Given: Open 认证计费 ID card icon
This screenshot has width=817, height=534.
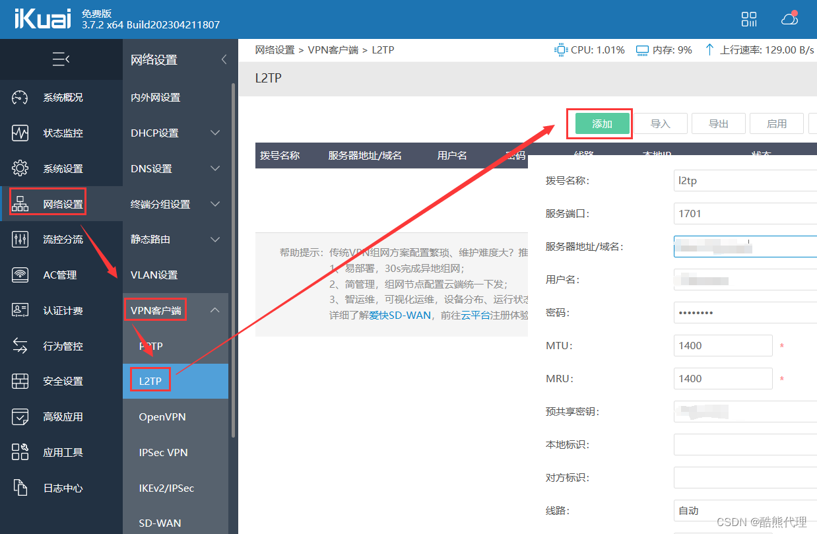Looking at the screenshot, I should (20, 310).
